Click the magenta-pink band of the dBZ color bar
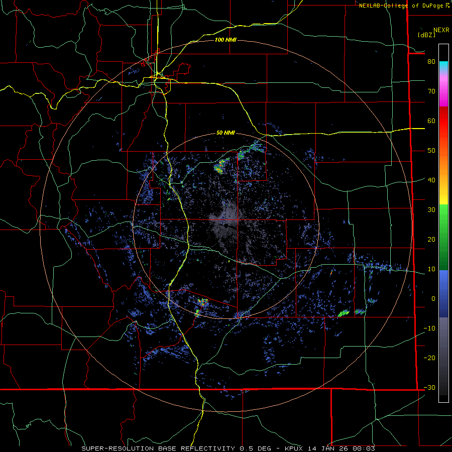Image resolution: width=452 pixels, height=452 pixels. 443,89
